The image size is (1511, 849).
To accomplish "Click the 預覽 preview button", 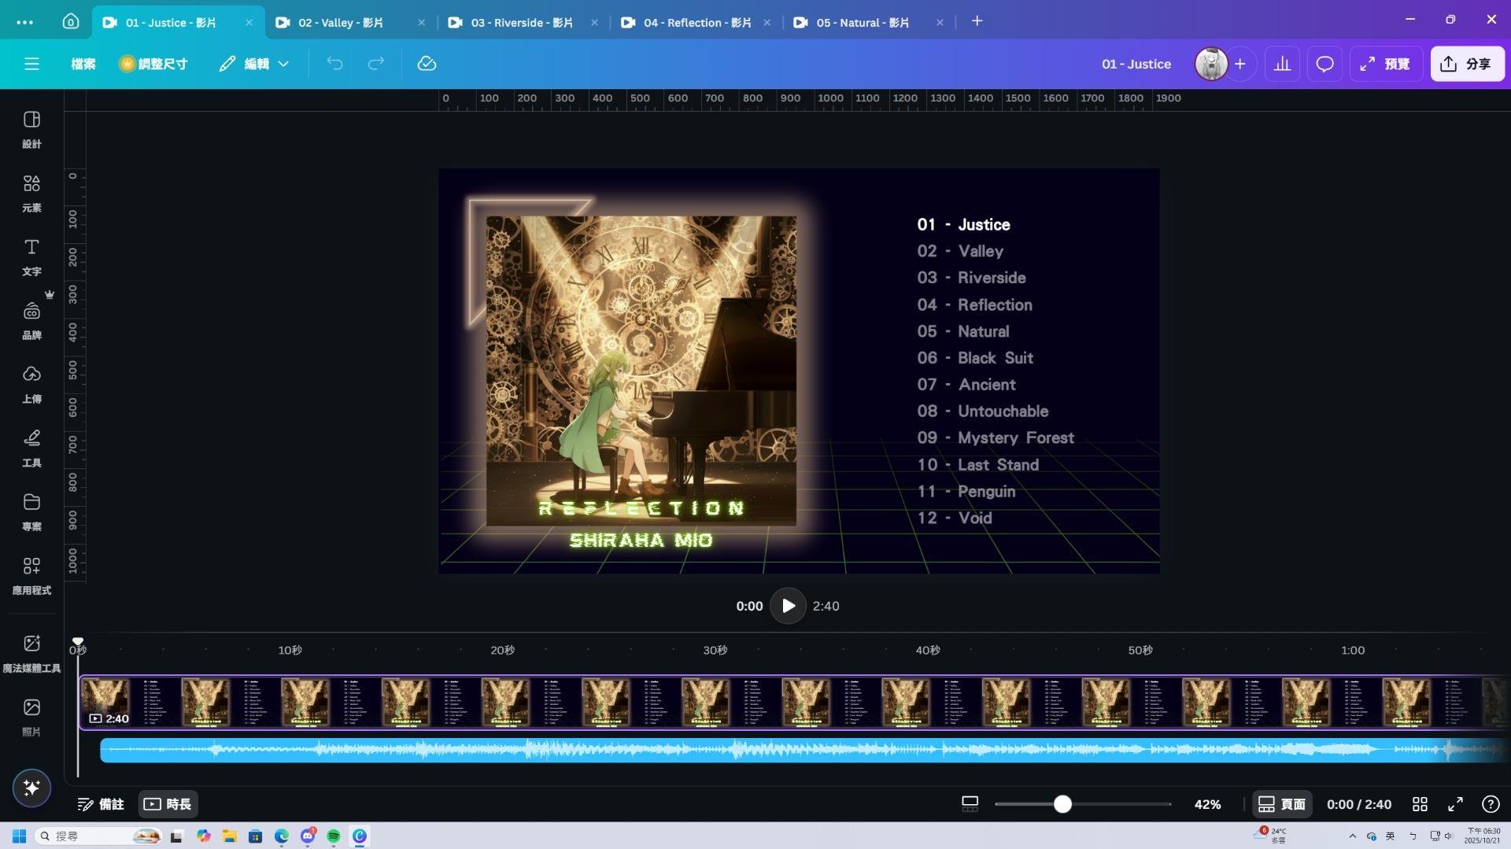I will pos(1385,64).
